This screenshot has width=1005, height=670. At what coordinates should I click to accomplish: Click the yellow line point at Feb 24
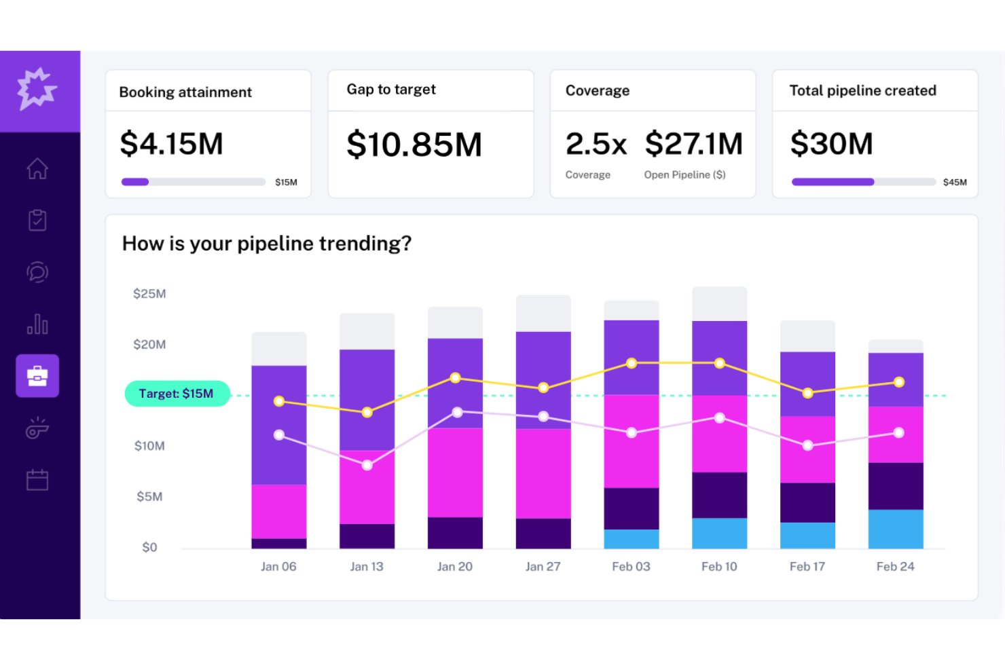pos(899,382)
